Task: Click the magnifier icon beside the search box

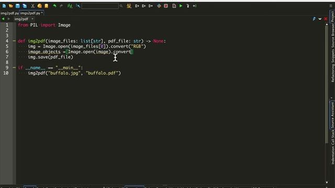Action: [x=121, y=6]
